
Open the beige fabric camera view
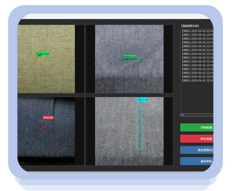pyautogui.click(x=46, y=59)
